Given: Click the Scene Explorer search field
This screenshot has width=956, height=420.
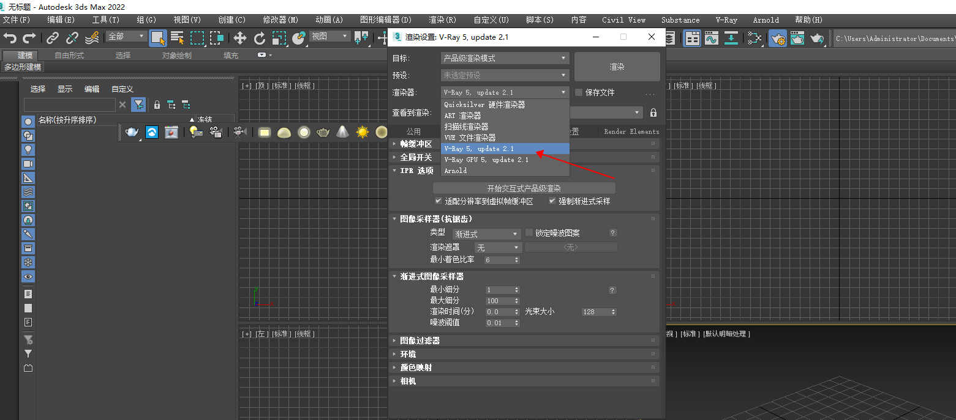Looking at the screenshot, I should pos(70,105).
